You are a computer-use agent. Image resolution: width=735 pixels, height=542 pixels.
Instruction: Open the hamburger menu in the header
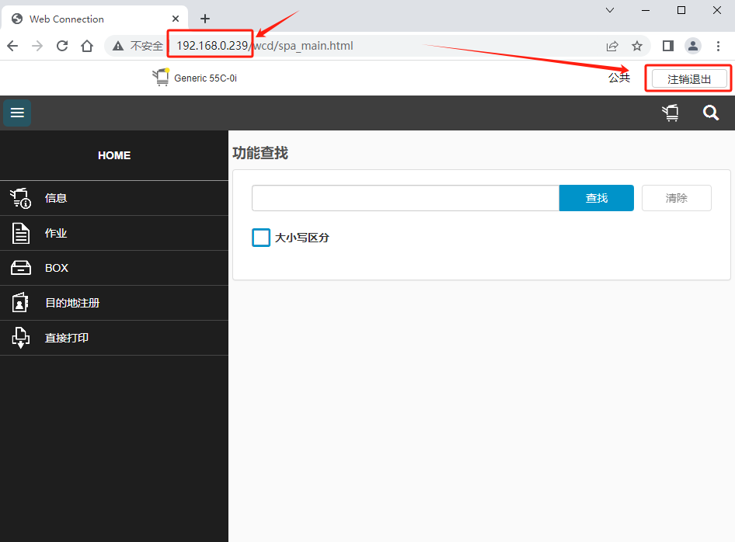(x=17, y=113)
